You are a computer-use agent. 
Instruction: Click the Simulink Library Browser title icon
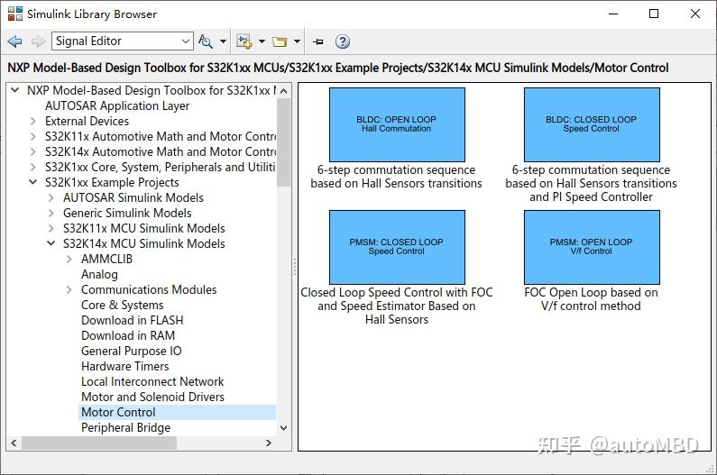(15, 14)
